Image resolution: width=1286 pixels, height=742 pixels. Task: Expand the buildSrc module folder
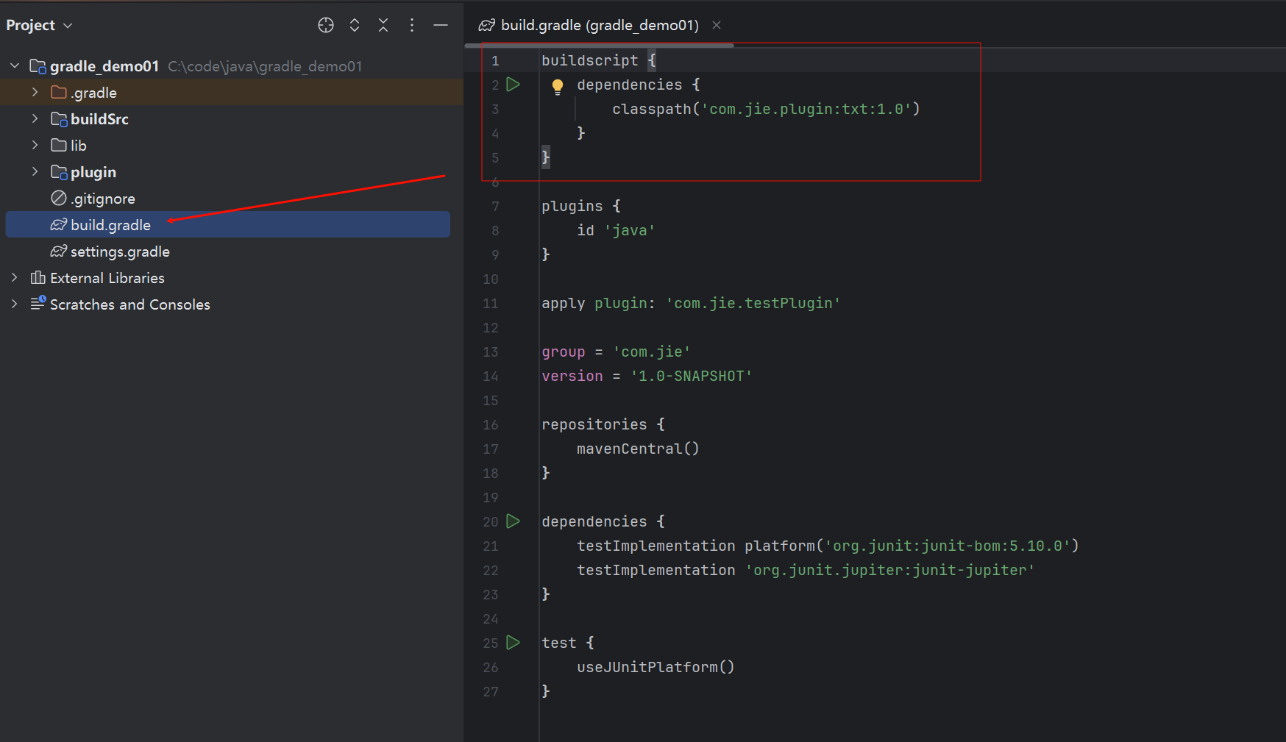point(35,118)
